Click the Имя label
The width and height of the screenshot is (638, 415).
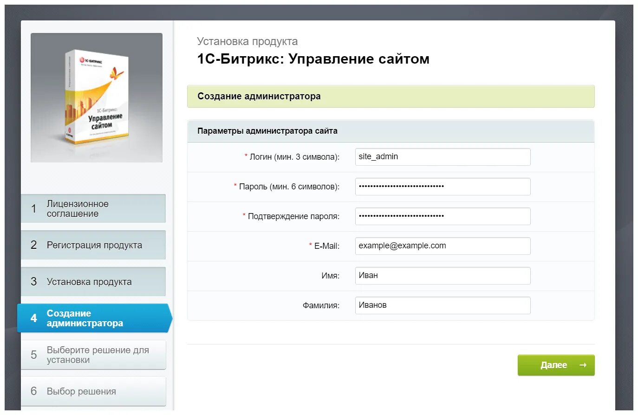[x=331, y=276]
